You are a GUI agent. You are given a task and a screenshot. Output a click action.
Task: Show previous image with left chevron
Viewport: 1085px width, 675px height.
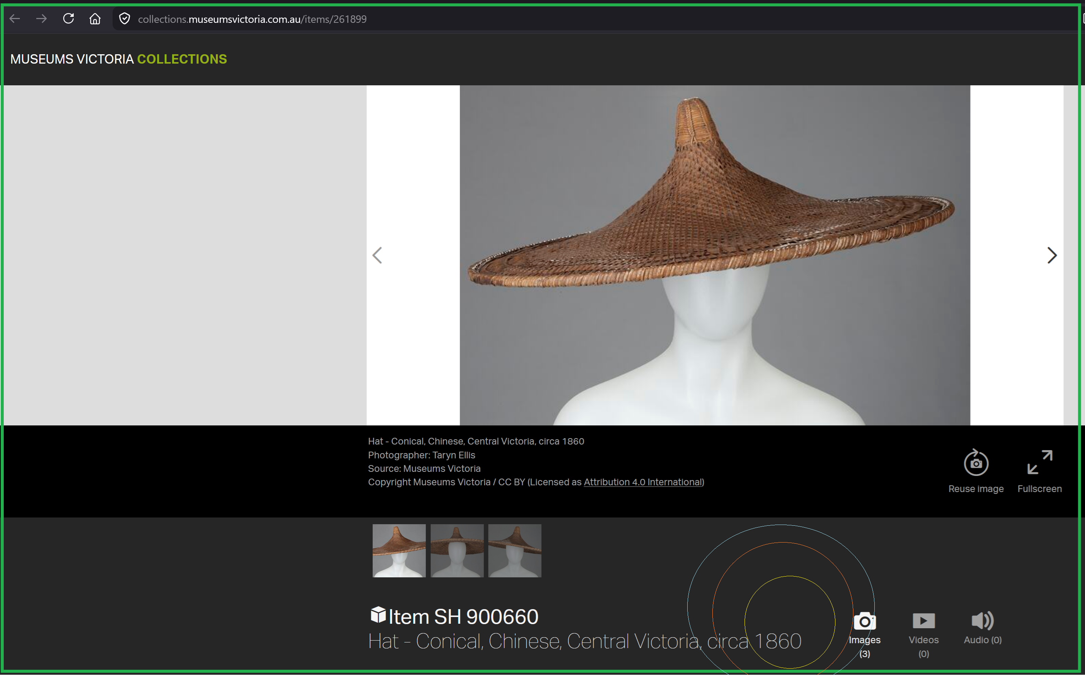click(378, 255)
